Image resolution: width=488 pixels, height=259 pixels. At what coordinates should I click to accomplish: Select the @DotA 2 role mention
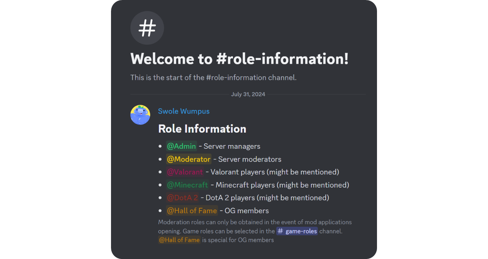(x=183, y=197)
